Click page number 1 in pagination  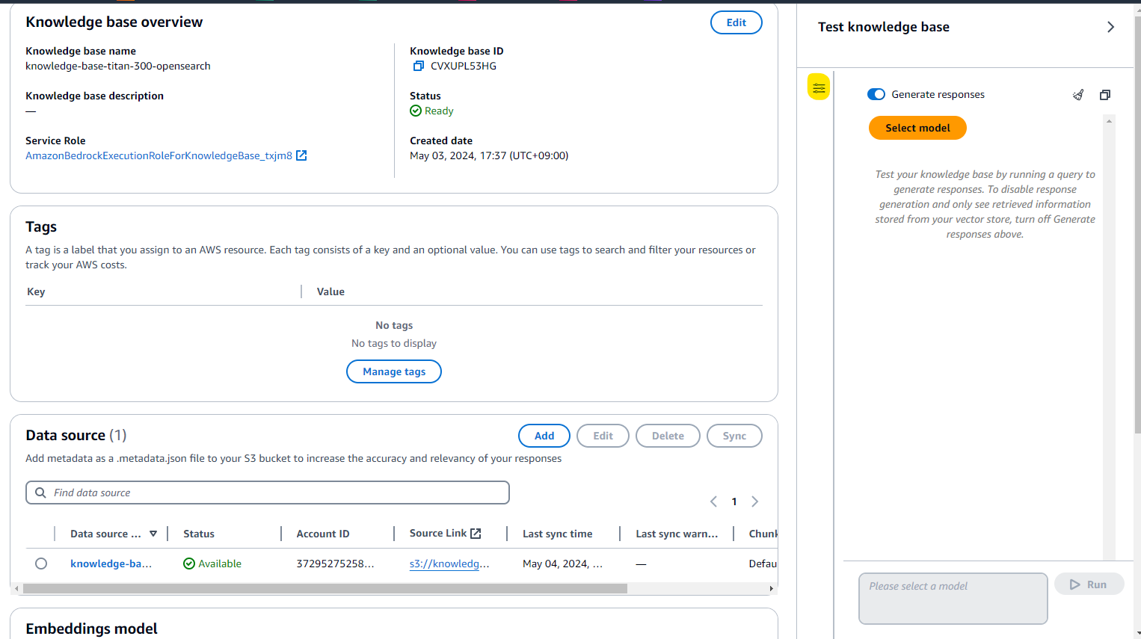pos(734,501)
